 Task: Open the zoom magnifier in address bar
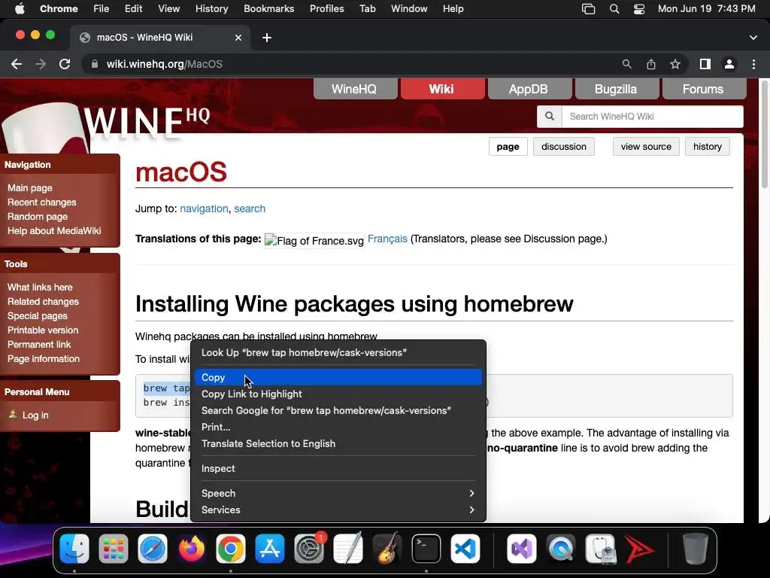coord(626,64)
